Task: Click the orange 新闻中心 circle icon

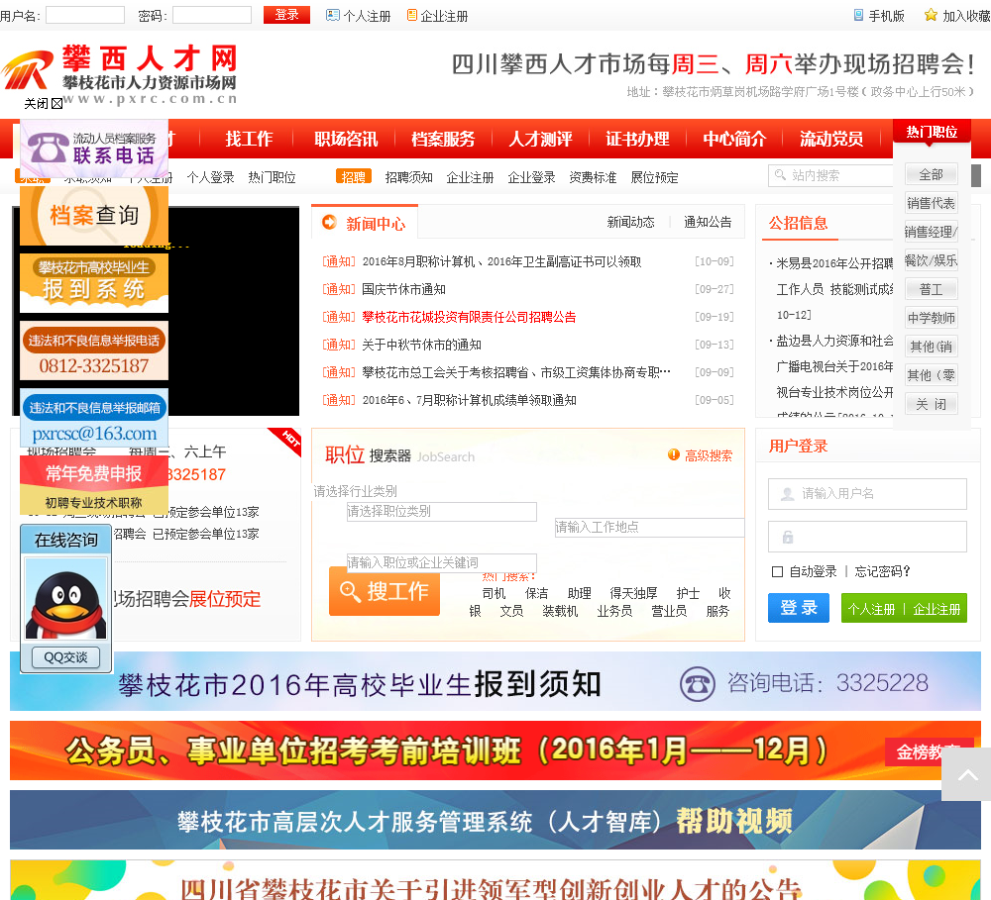Action: click(329, 223)
